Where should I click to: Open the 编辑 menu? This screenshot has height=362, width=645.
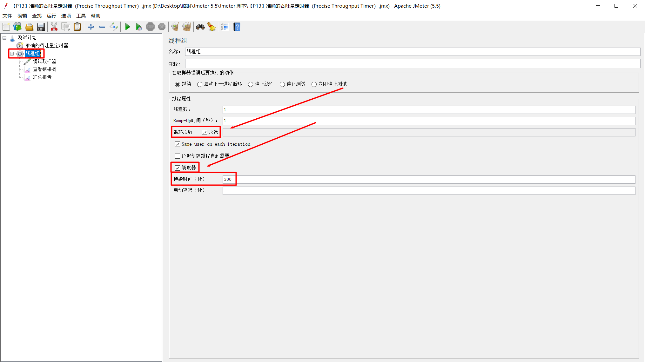tap(22, 16)
